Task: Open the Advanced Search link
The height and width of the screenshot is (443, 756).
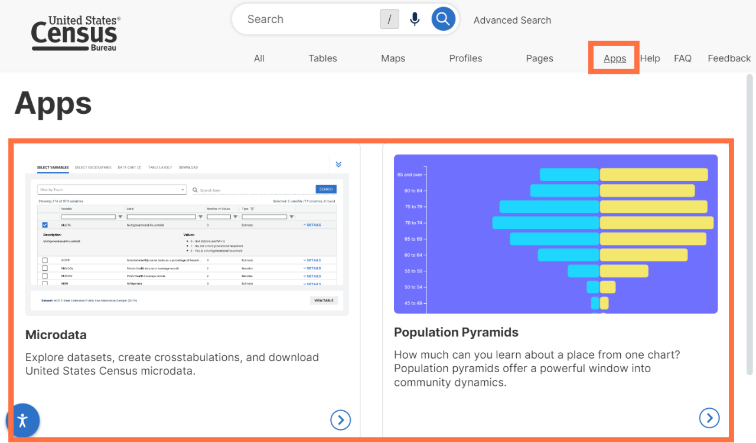Action: (512, 20)
